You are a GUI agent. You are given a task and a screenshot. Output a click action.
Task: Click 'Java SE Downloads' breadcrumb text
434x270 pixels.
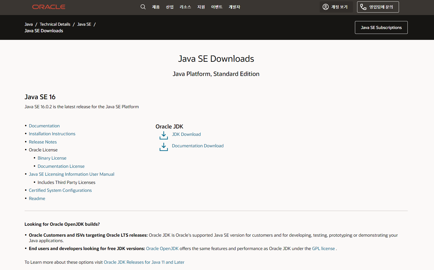(x=44, y=31)
